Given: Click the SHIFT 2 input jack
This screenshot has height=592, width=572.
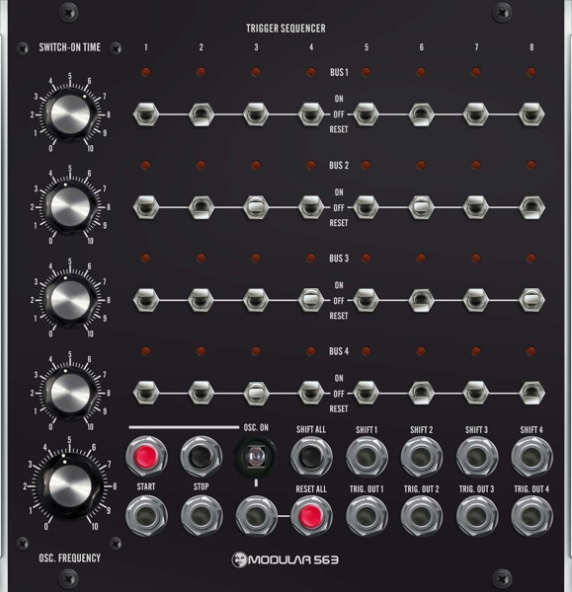Looking at the screenshot, I should 421,457.
